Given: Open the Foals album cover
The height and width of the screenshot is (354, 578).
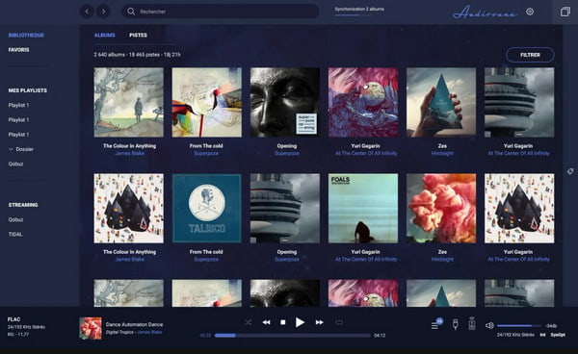Looking at the screenshot, I should coord(363,209).
